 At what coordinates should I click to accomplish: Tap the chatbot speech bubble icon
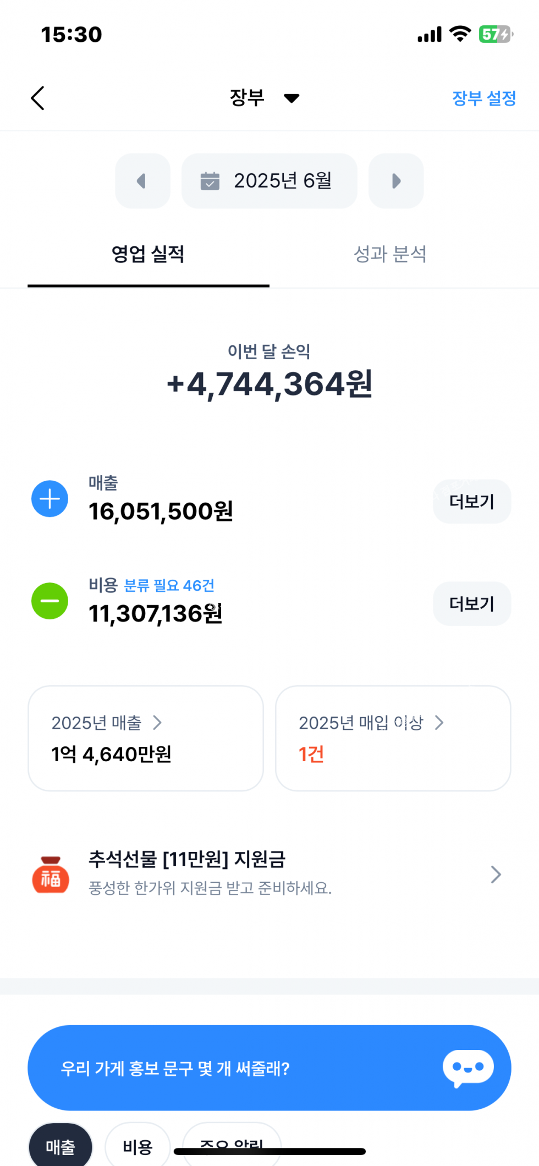click(468, 1068)
